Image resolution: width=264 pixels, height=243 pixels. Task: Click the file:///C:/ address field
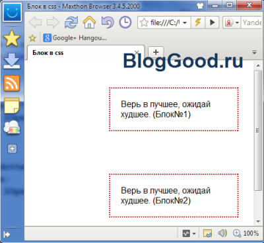tap(165, 22)
